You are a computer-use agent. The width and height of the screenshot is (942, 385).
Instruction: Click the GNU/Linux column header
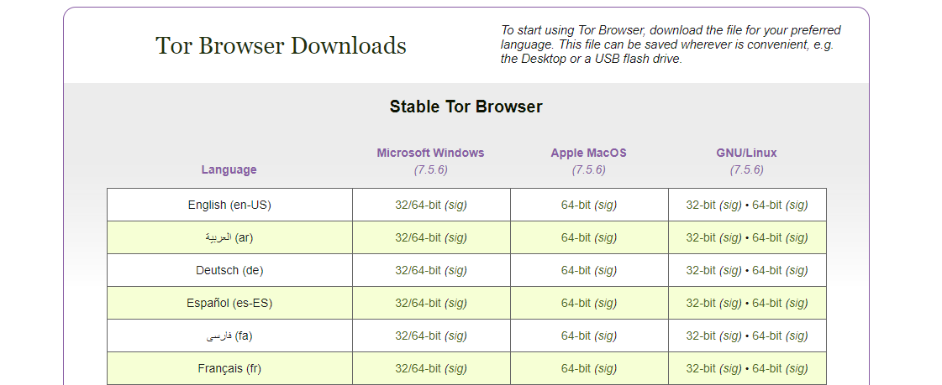click(x=746, y=153)
